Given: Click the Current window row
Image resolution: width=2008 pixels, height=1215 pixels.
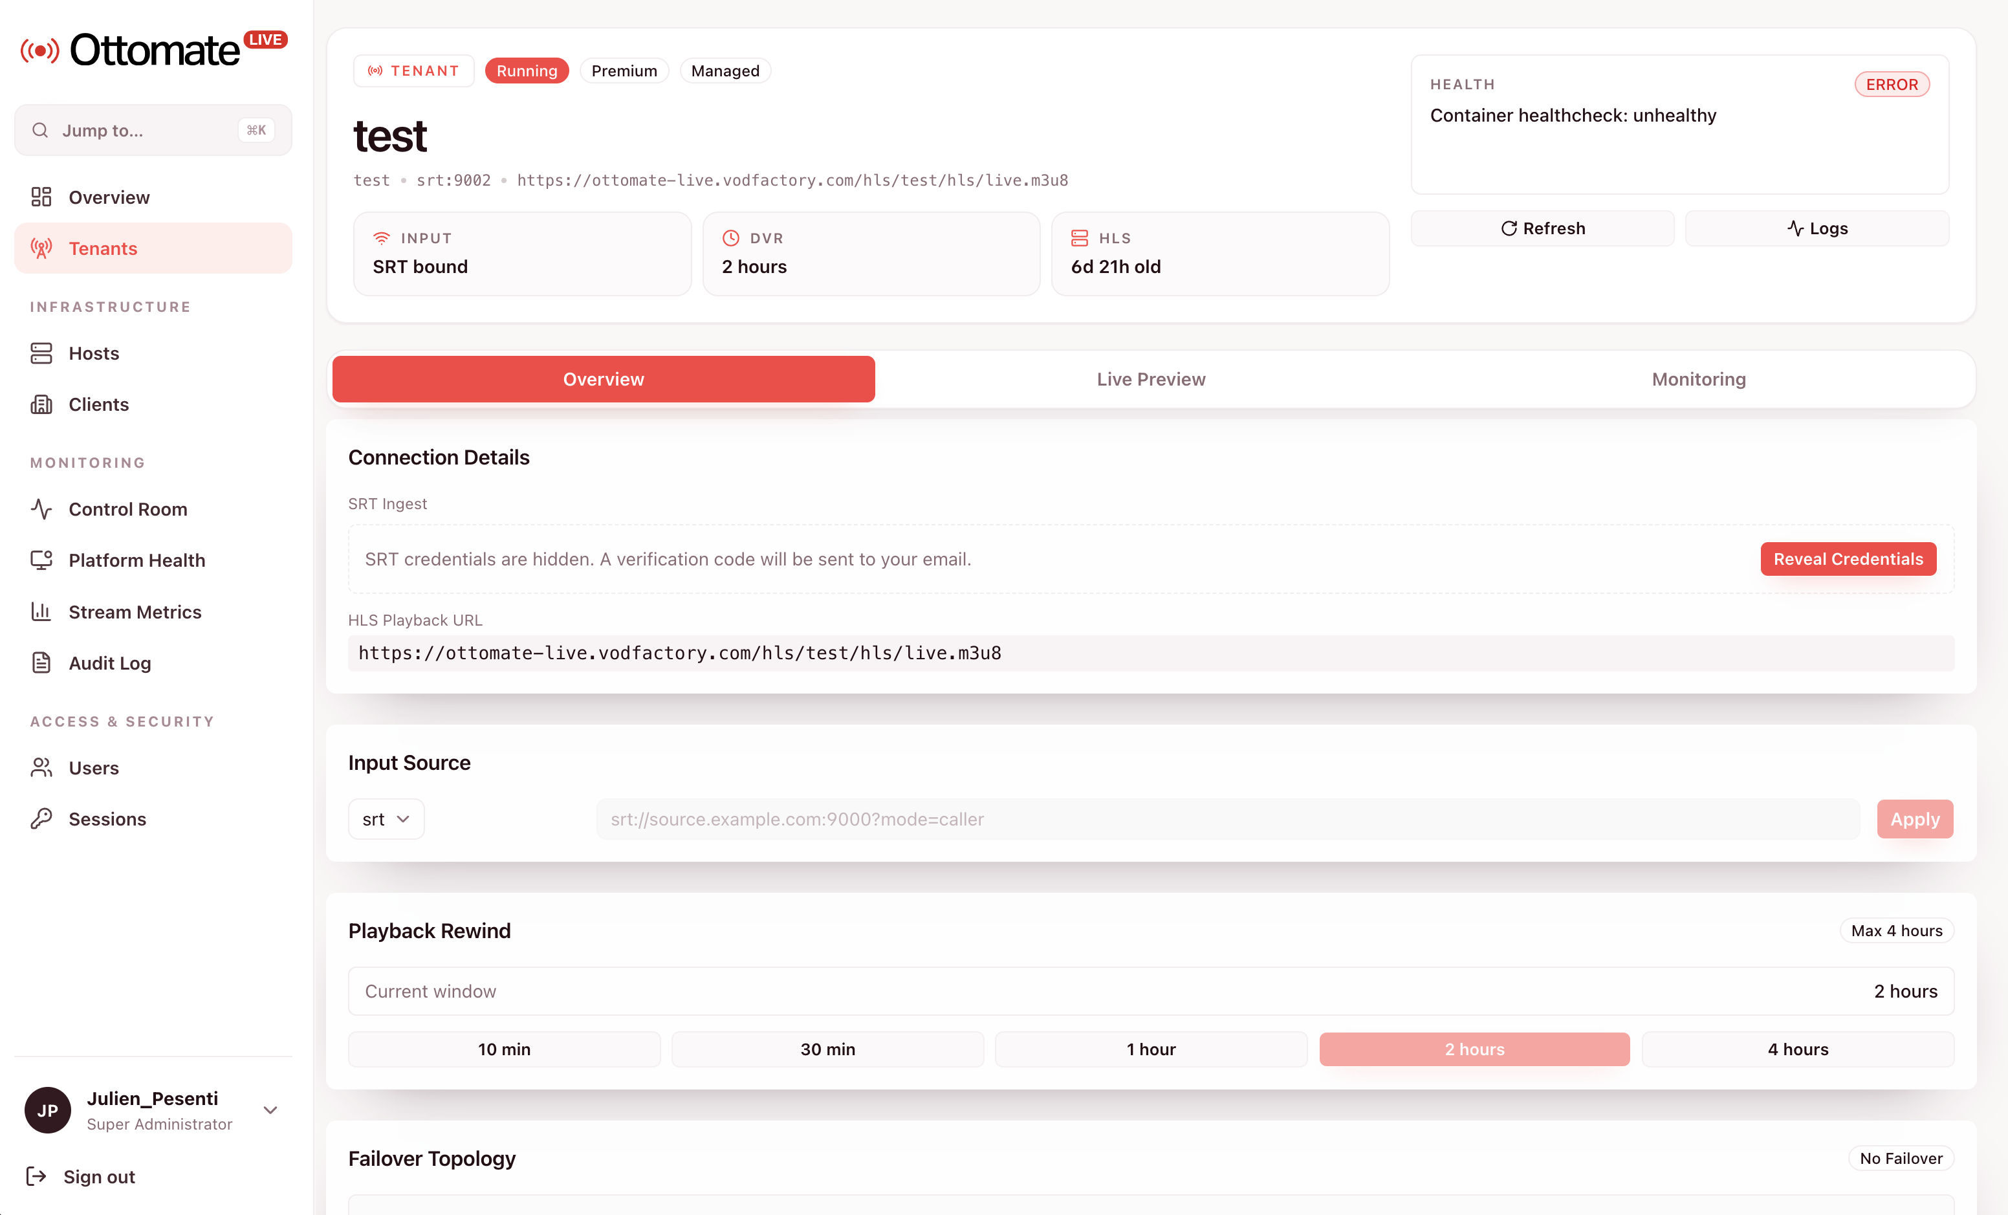Looking at the screenshot, I should coord(1151,992).
